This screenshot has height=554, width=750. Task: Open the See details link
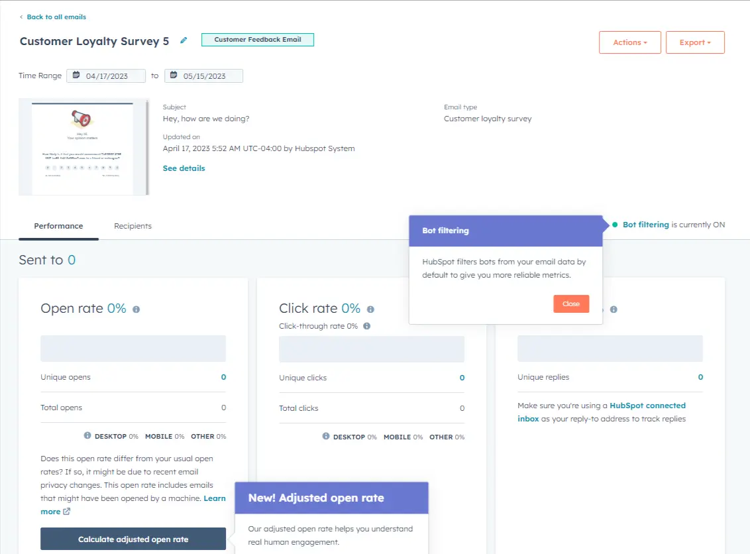tap(184, 168)
